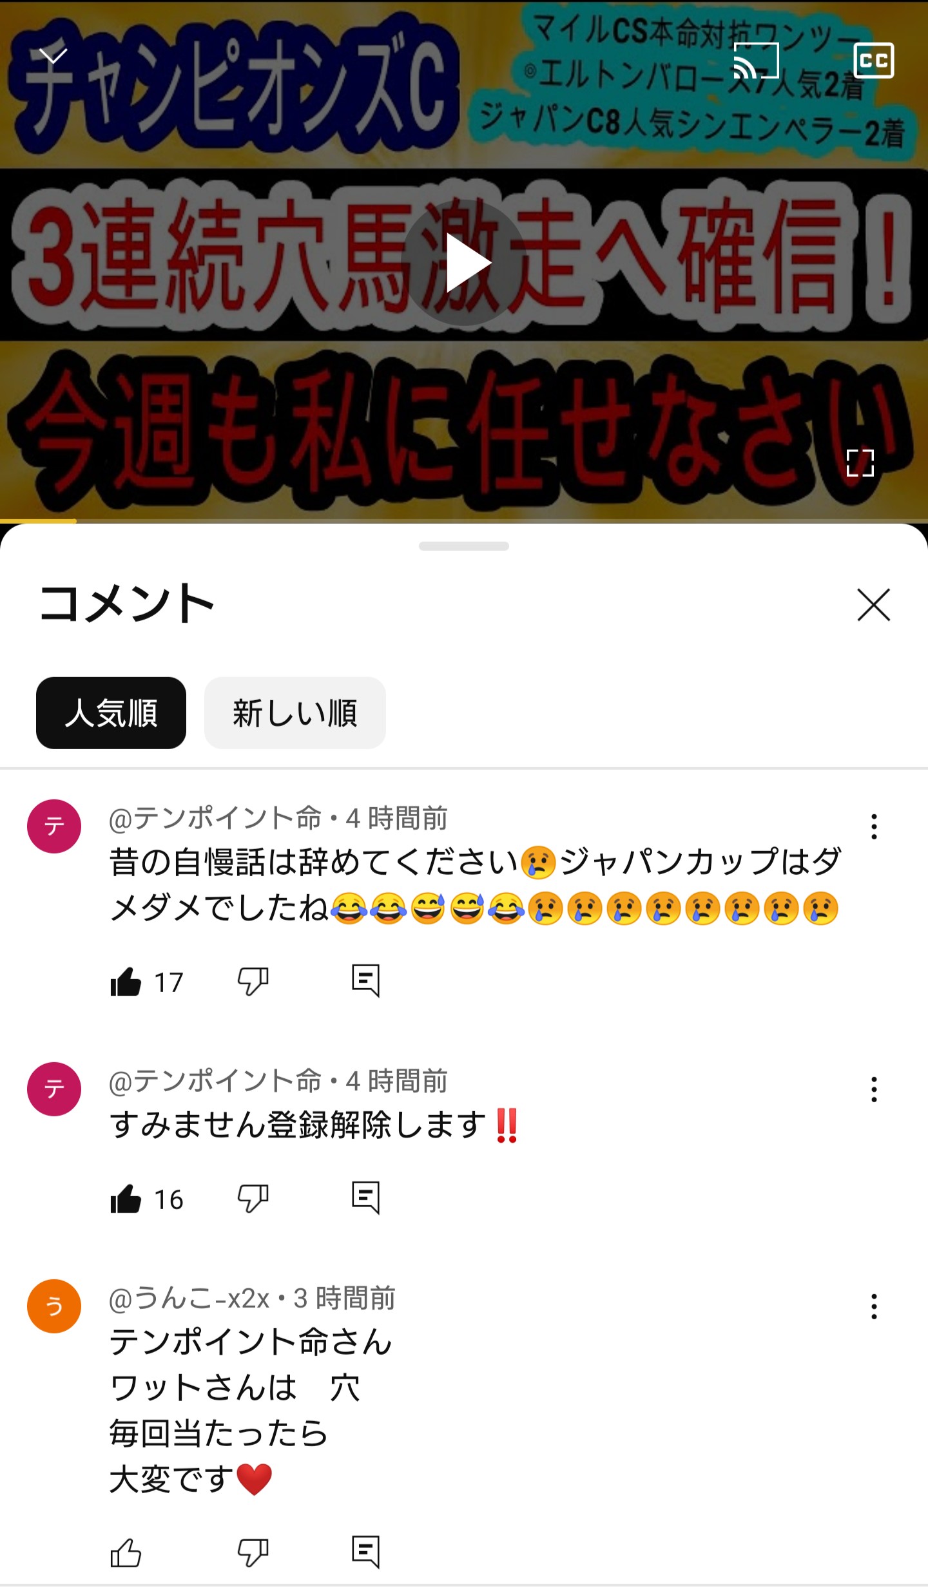This screenshot has width=928, height=1593.
Task: Play the video with center play button
Action: (464, 262)
